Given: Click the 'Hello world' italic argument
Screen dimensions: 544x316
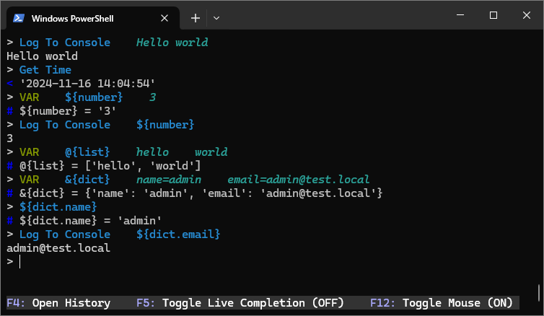Looking at the screenshot, I should click(x=172, y=43).
